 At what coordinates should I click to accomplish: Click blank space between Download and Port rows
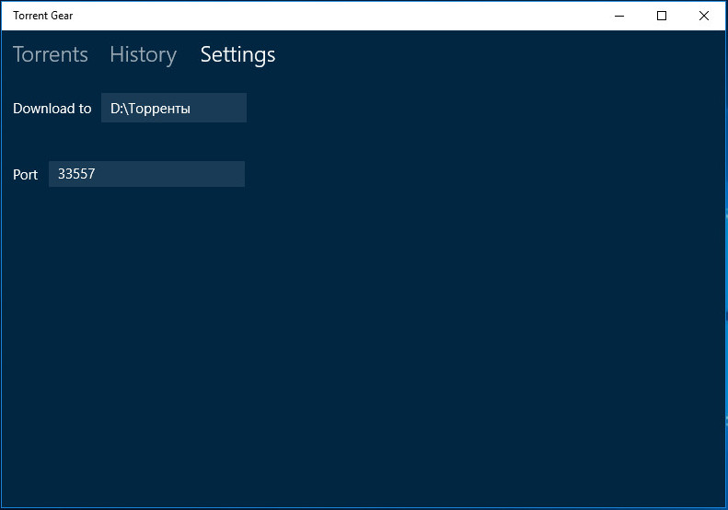[128, 142]
